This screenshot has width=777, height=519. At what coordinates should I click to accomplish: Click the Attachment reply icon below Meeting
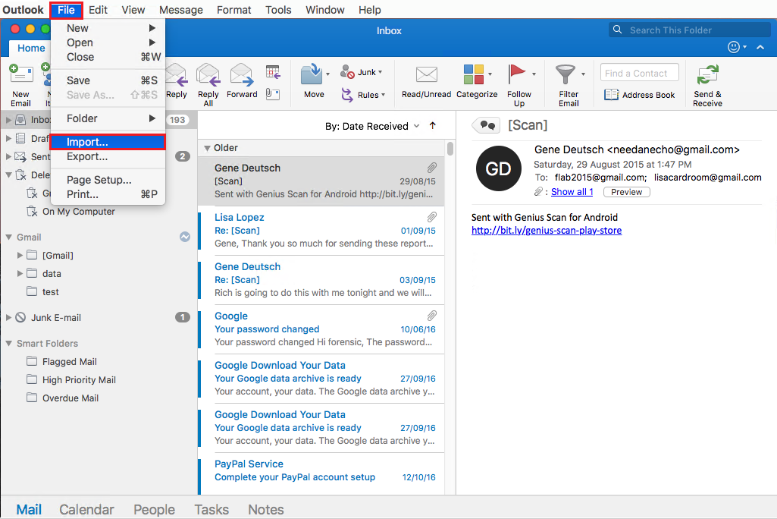pos(273,94)
